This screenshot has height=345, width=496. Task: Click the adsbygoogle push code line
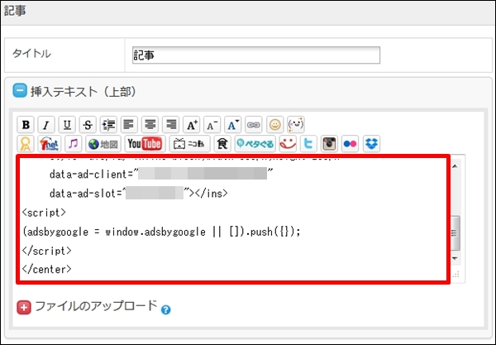161,232
